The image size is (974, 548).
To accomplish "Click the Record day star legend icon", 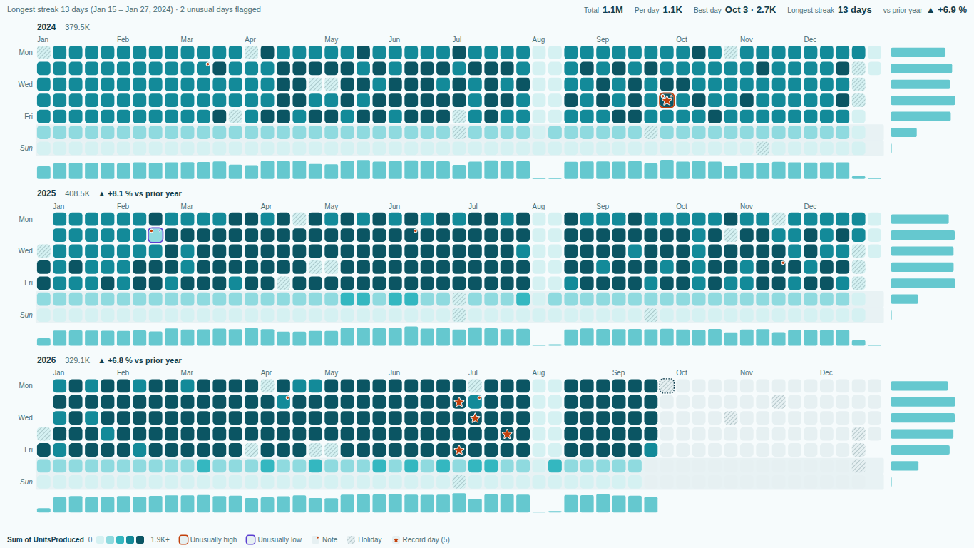I will (396, 540).
